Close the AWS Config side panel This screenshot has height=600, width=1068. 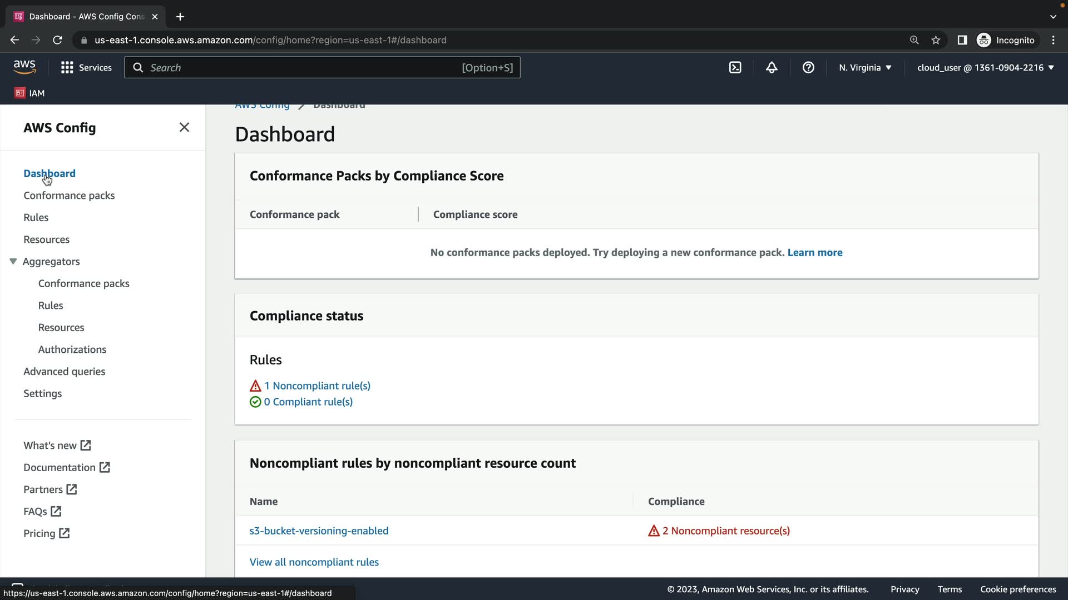pos(184,127)
